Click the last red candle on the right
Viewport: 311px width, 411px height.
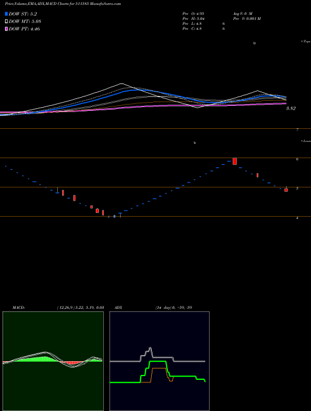click(x=286, y=190)
